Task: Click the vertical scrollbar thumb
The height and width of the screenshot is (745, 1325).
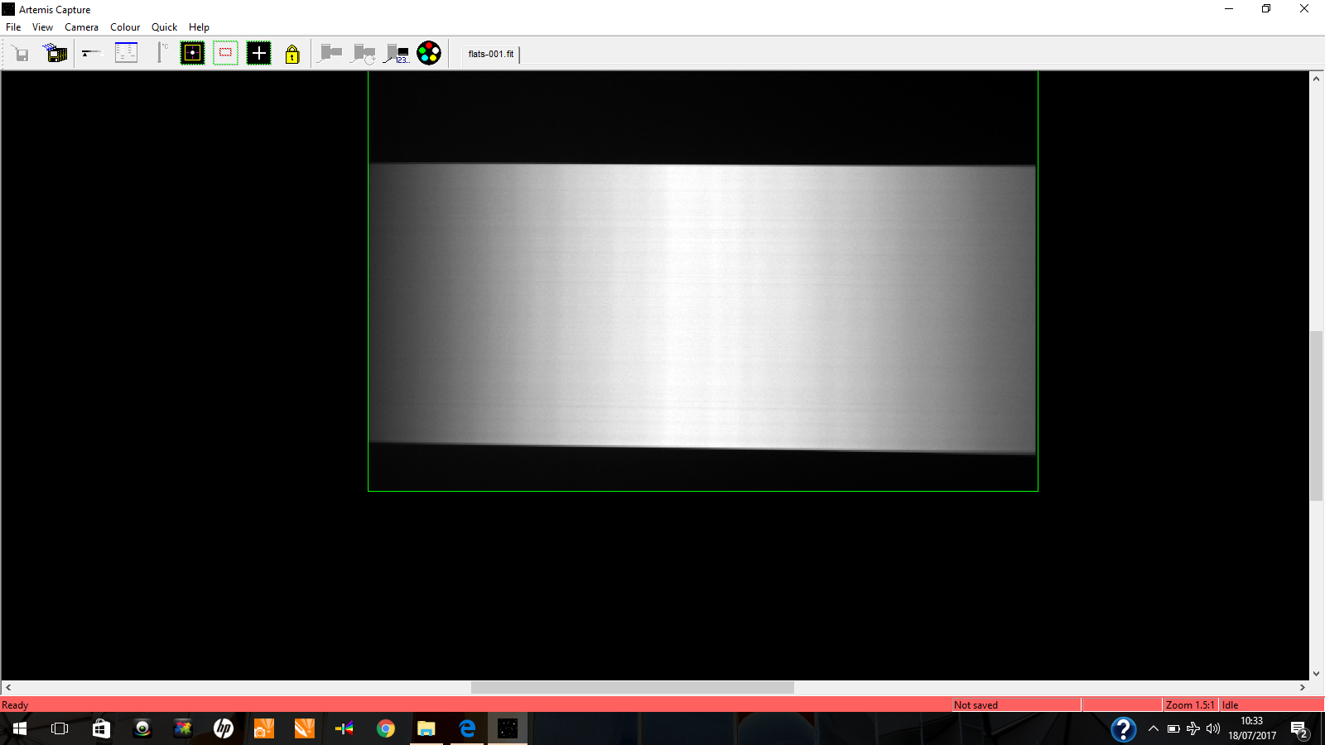Action: click(x=1316, y=414)
